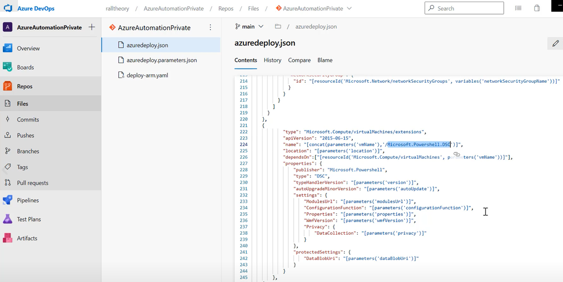The image size is (563, 282).
Task: Click the repo icon beside the AzureAutomationPrivate tree title
Action: [112, 27]
